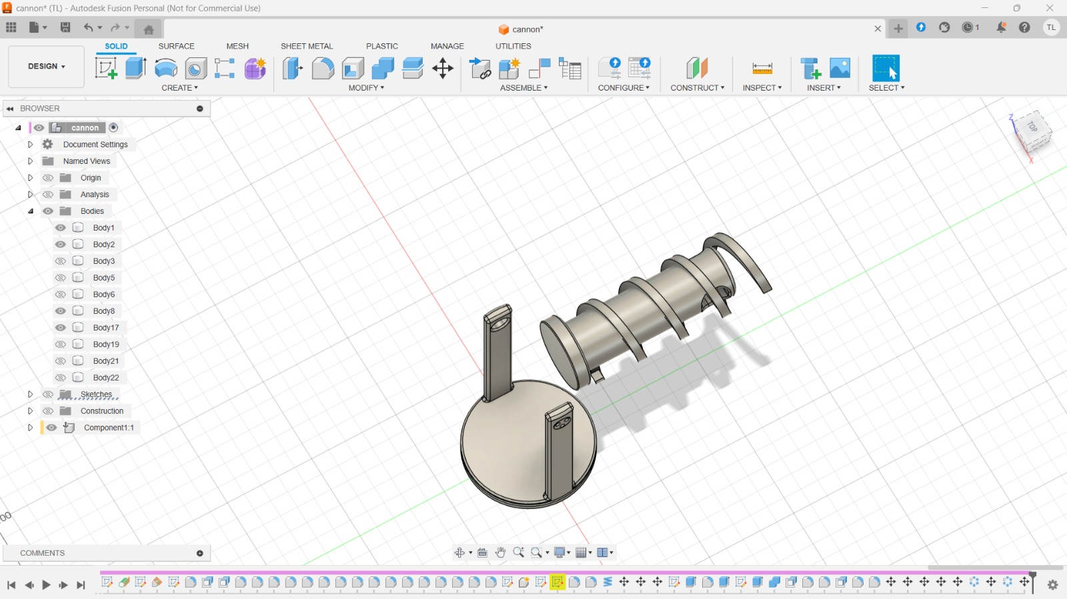Select the Shell tool

(353, 68)
